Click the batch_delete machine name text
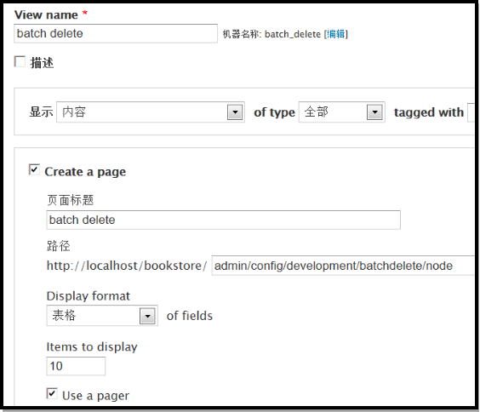The width and height of the screenshot is (480, 412). [293, 34]
